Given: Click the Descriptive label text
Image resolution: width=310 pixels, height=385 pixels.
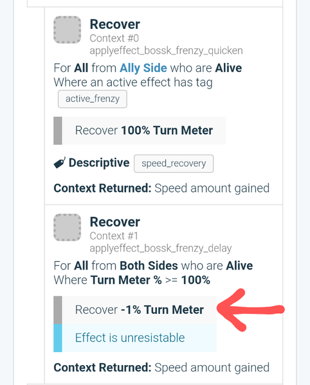Looking at the screenshot, I should [x=99, y=163].
